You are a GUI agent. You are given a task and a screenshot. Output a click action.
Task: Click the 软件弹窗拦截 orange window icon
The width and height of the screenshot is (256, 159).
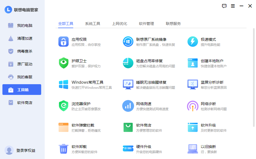(x=64, y=127)
